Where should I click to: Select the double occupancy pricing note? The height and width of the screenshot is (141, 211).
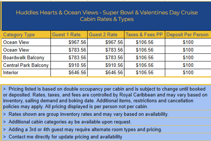[x=106, y=98]
